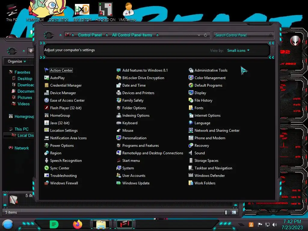Open File Explorer on the taskbar

point(101,224)
